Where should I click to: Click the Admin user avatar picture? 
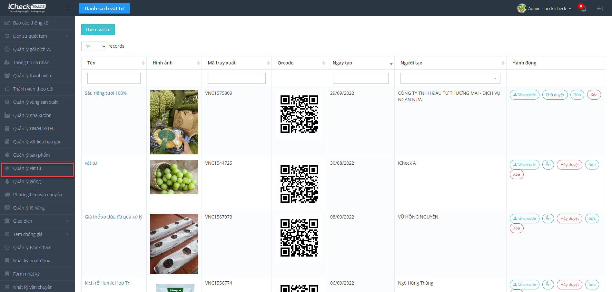point(521,8)
